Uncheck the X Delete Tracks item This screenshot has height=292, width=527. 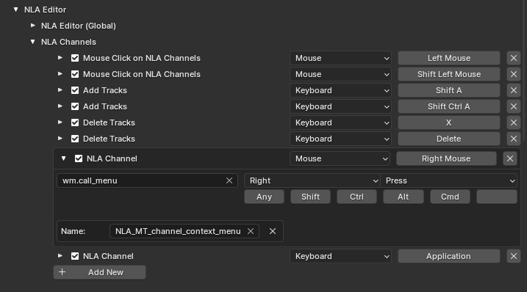click(75, 123)
